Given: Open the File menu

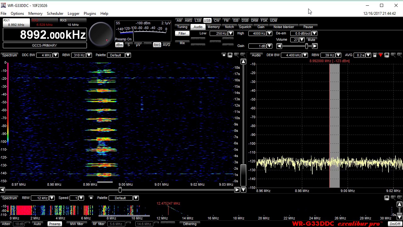Looking at the screenshot, I should [3, 14].
